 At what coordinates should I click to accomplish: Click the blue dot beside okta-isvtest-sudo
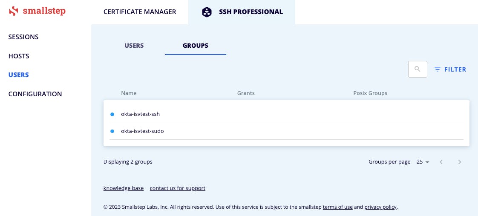(112, 131)
